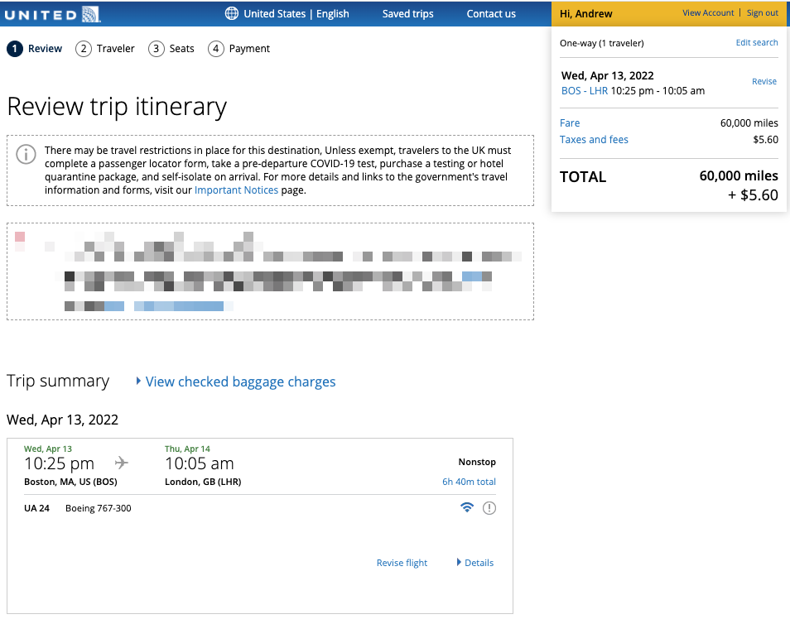Click the circled exclamation icon next to Wi-Fi
Viewport: 790px width, 624px height.
[x=489, y=507]
